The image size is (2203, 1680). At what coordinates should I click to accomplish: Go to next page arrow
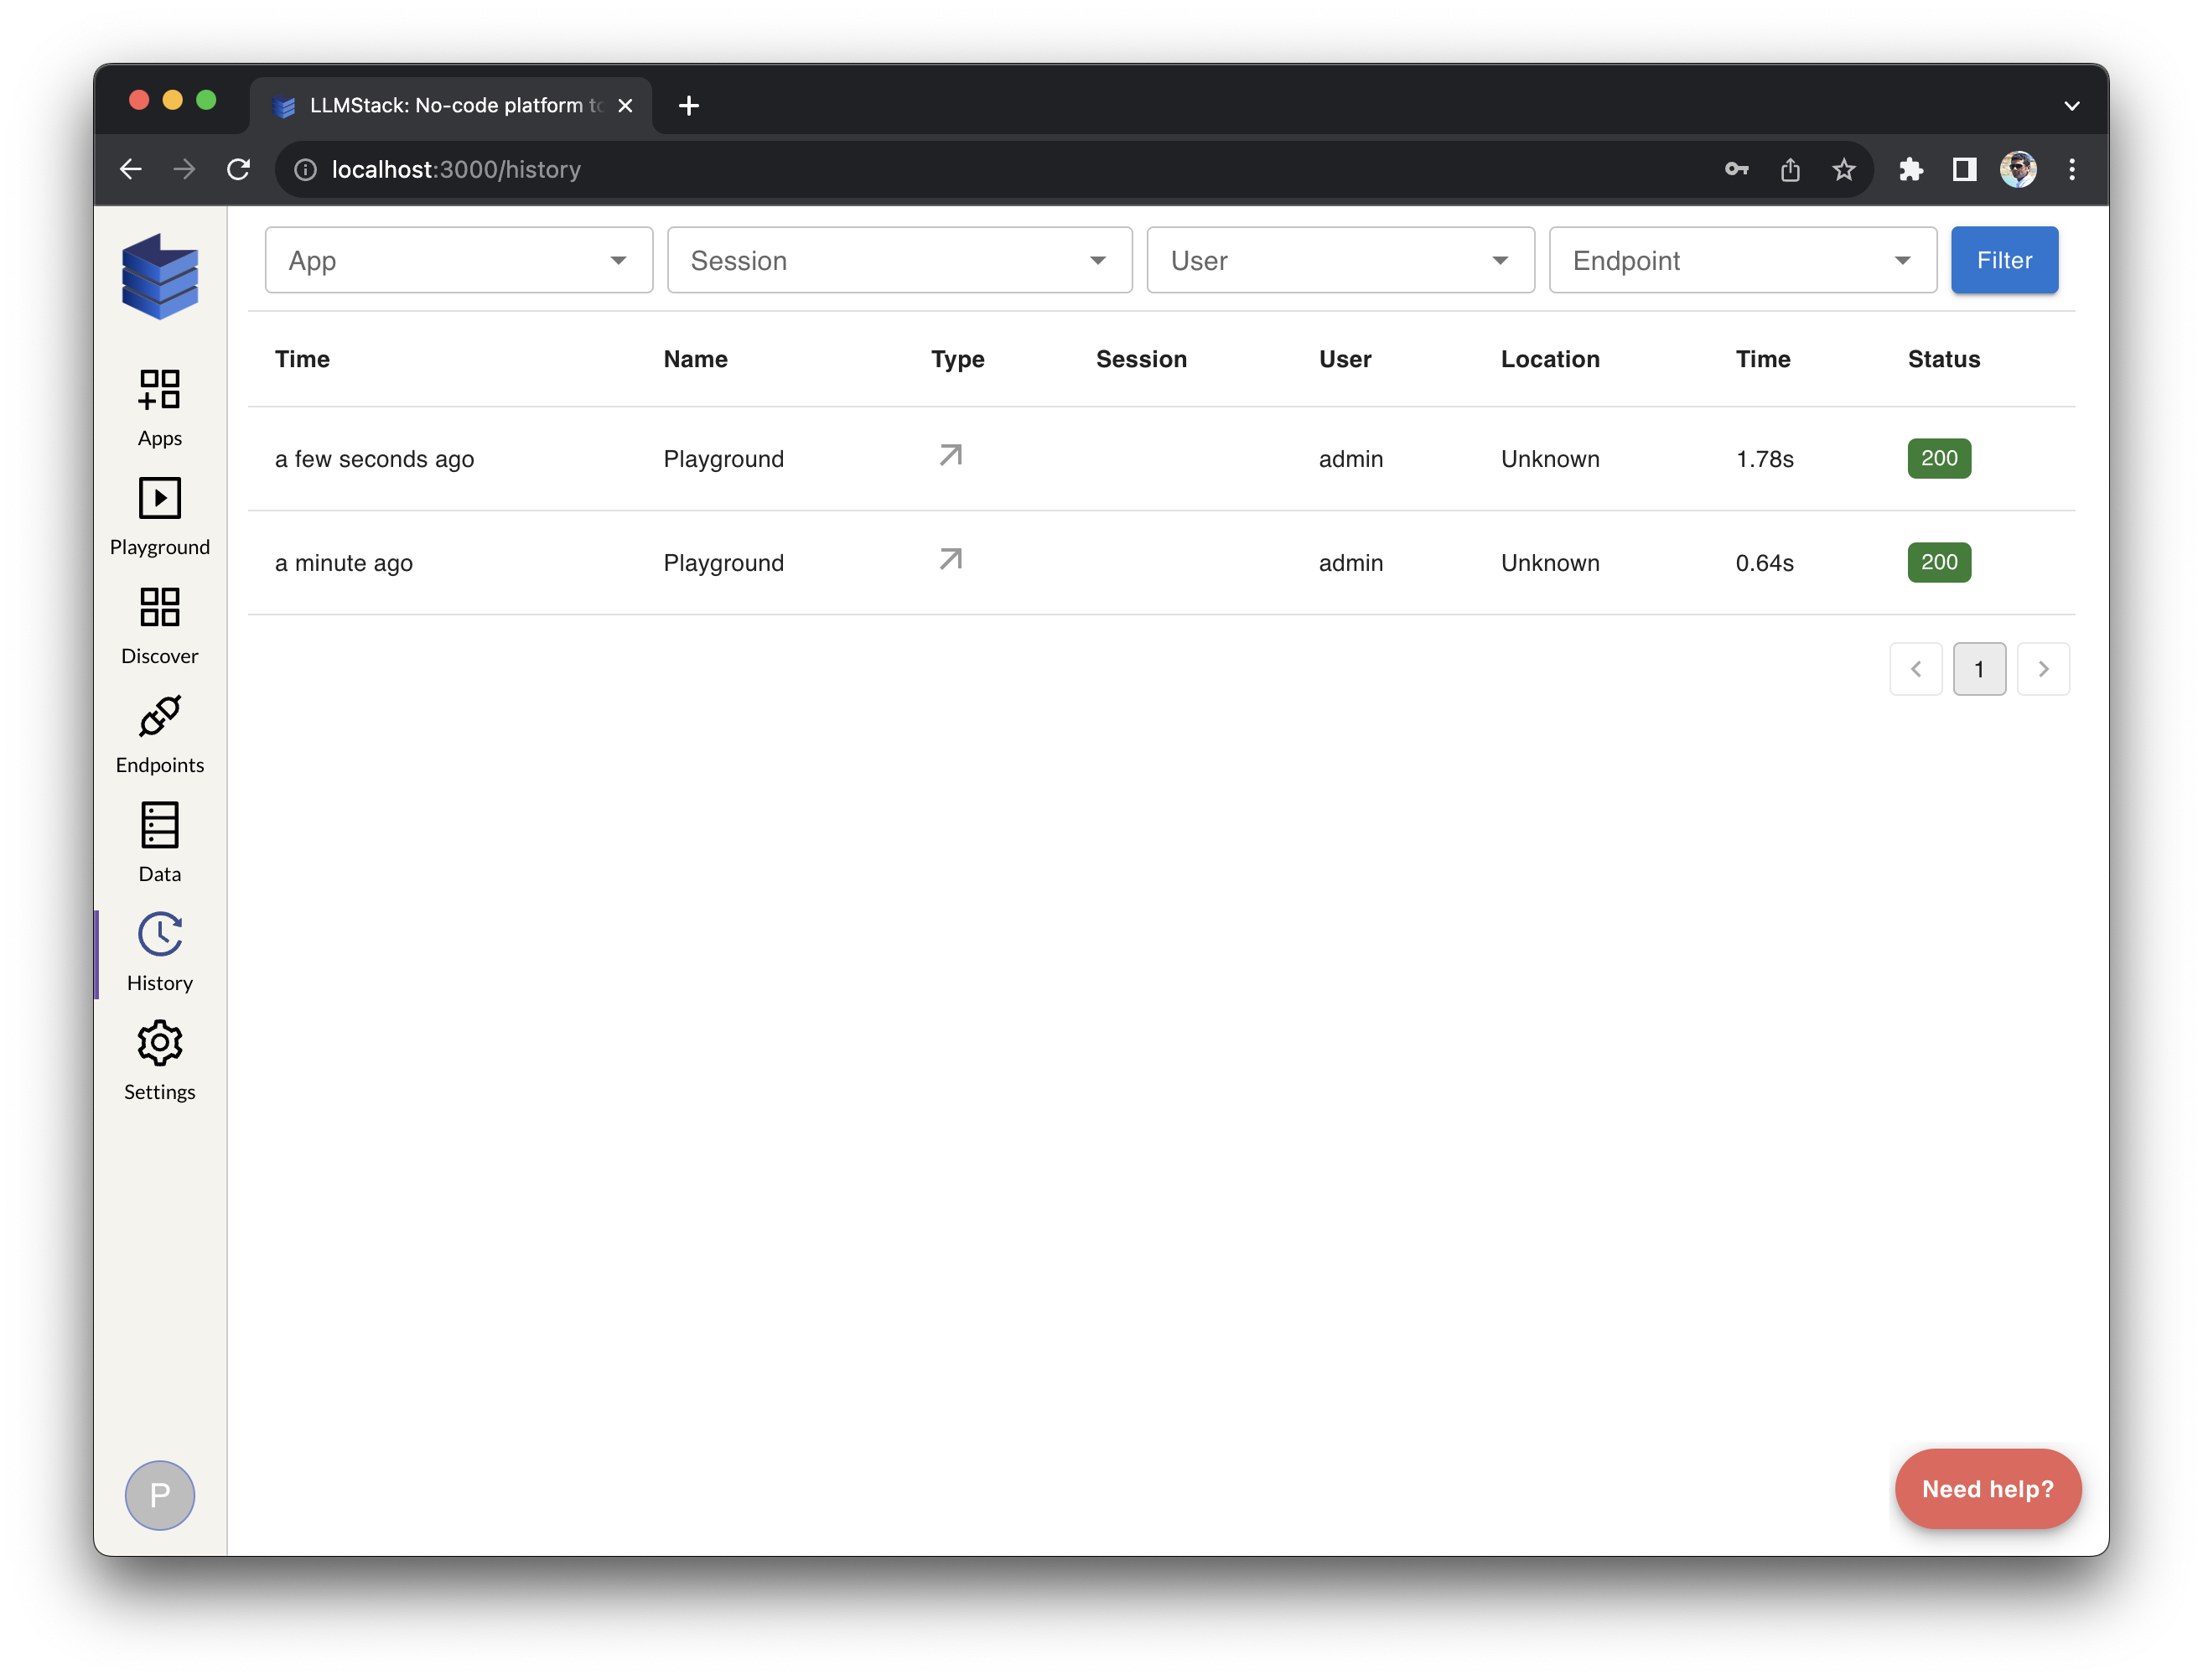(x=2042, y=669)
